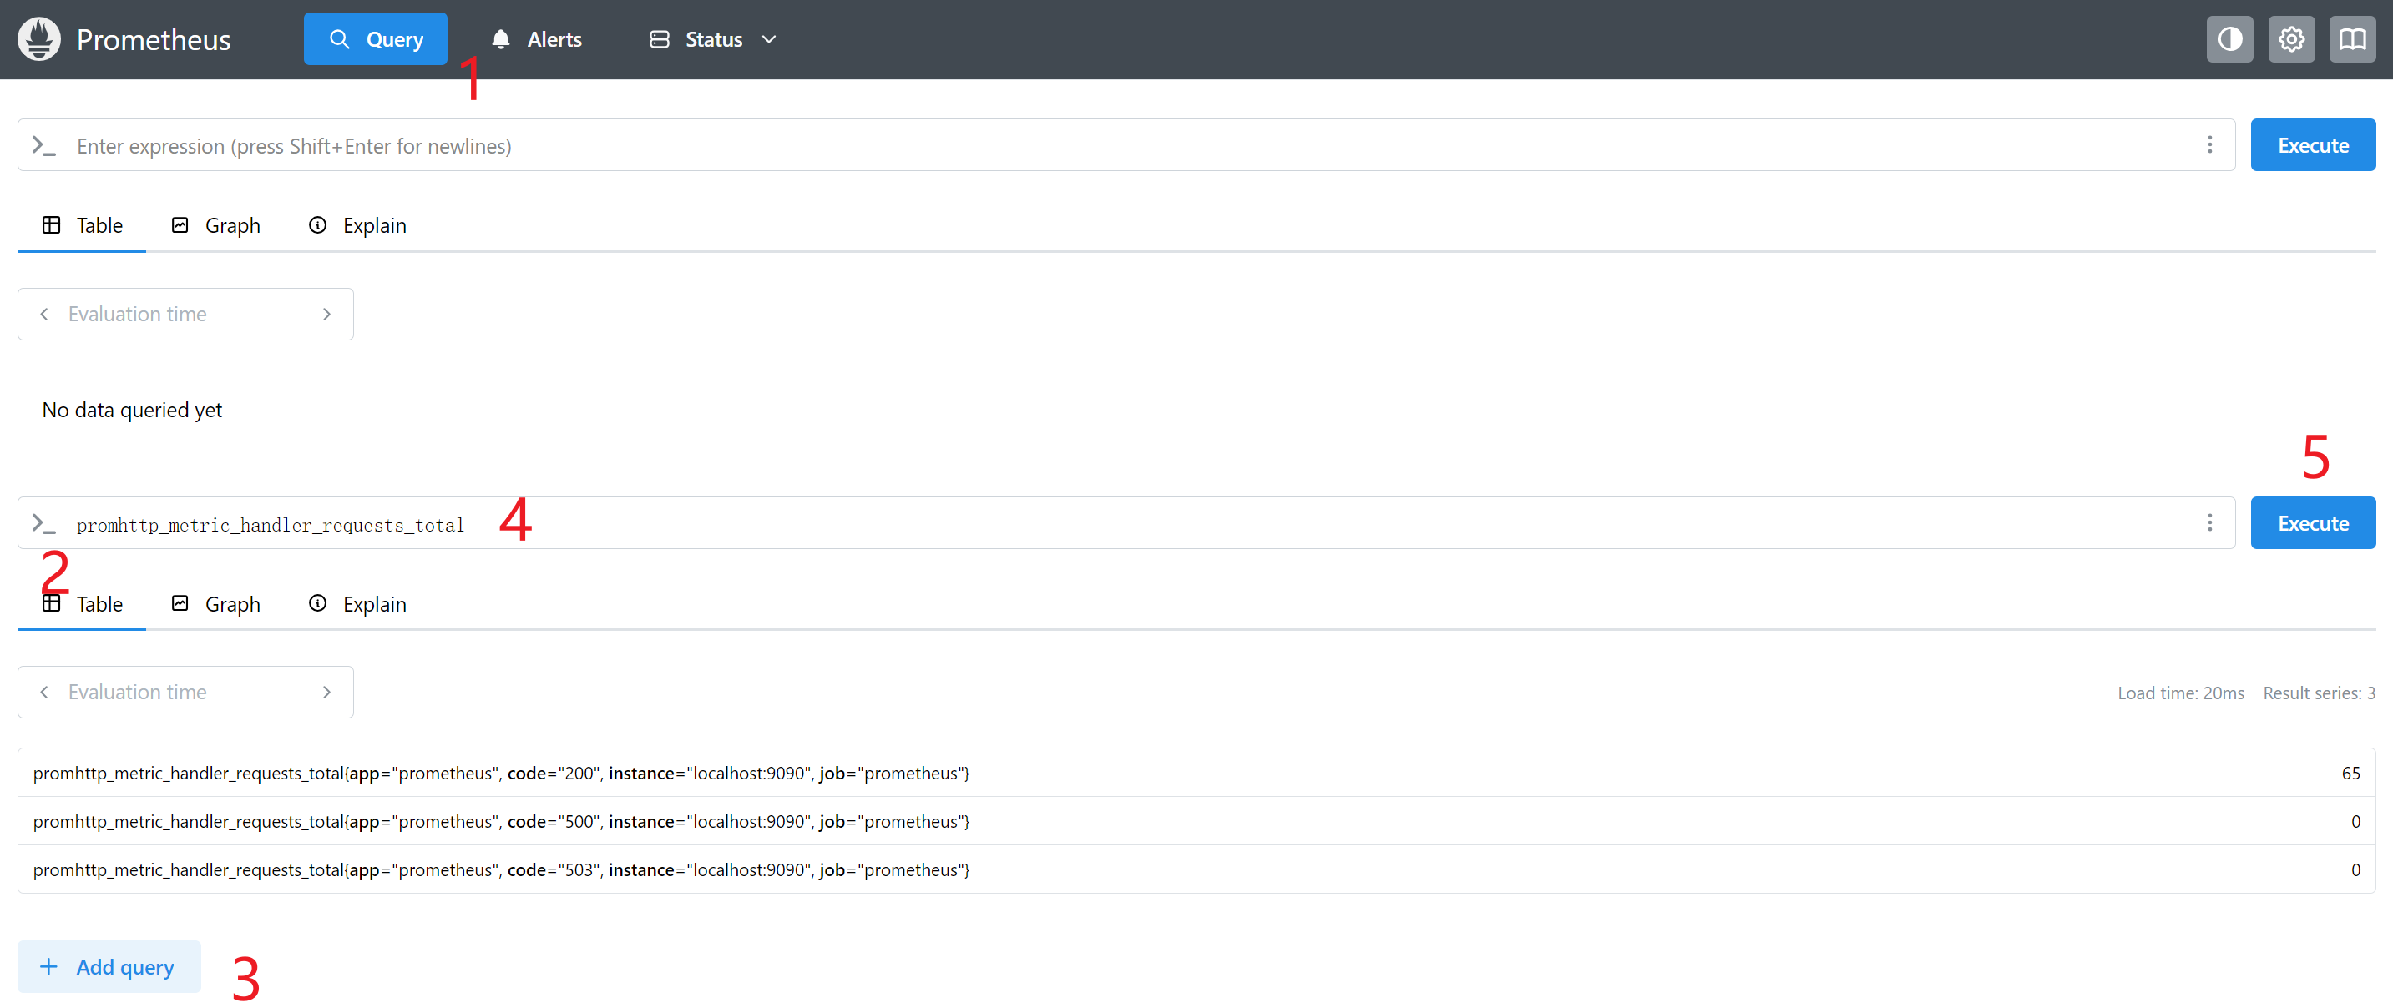Click the Prometheus flame logo
This screenshot has height=1008, width=2393.
(39, 39)
